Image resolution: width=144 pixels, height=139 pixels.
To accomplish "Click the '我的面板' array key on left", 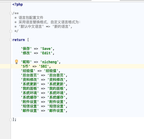I will coord(30,89).
